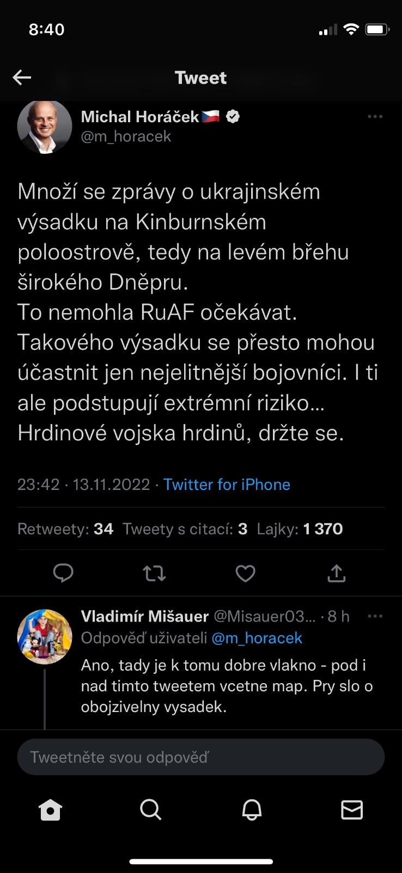Open more options on Mišauer's reply

click(x=375, y=617)
